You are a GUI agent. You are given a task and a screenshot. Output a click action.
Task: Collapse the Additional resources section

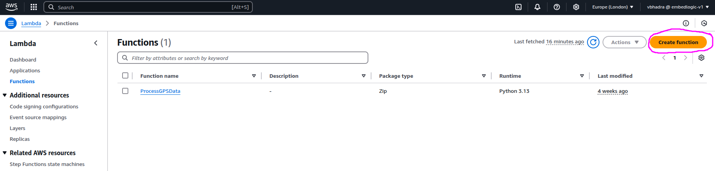click(x=5, y=95)
